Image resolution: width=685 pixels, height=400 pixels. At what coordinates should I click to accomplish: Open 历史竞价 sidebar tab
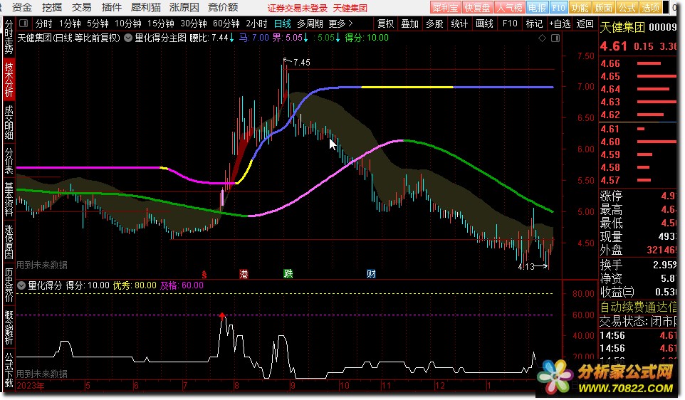click(9, 284)
